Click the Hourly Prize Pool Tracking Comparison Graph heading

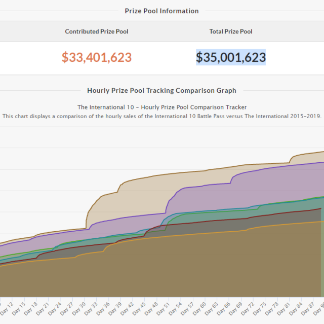pos(162,91)
